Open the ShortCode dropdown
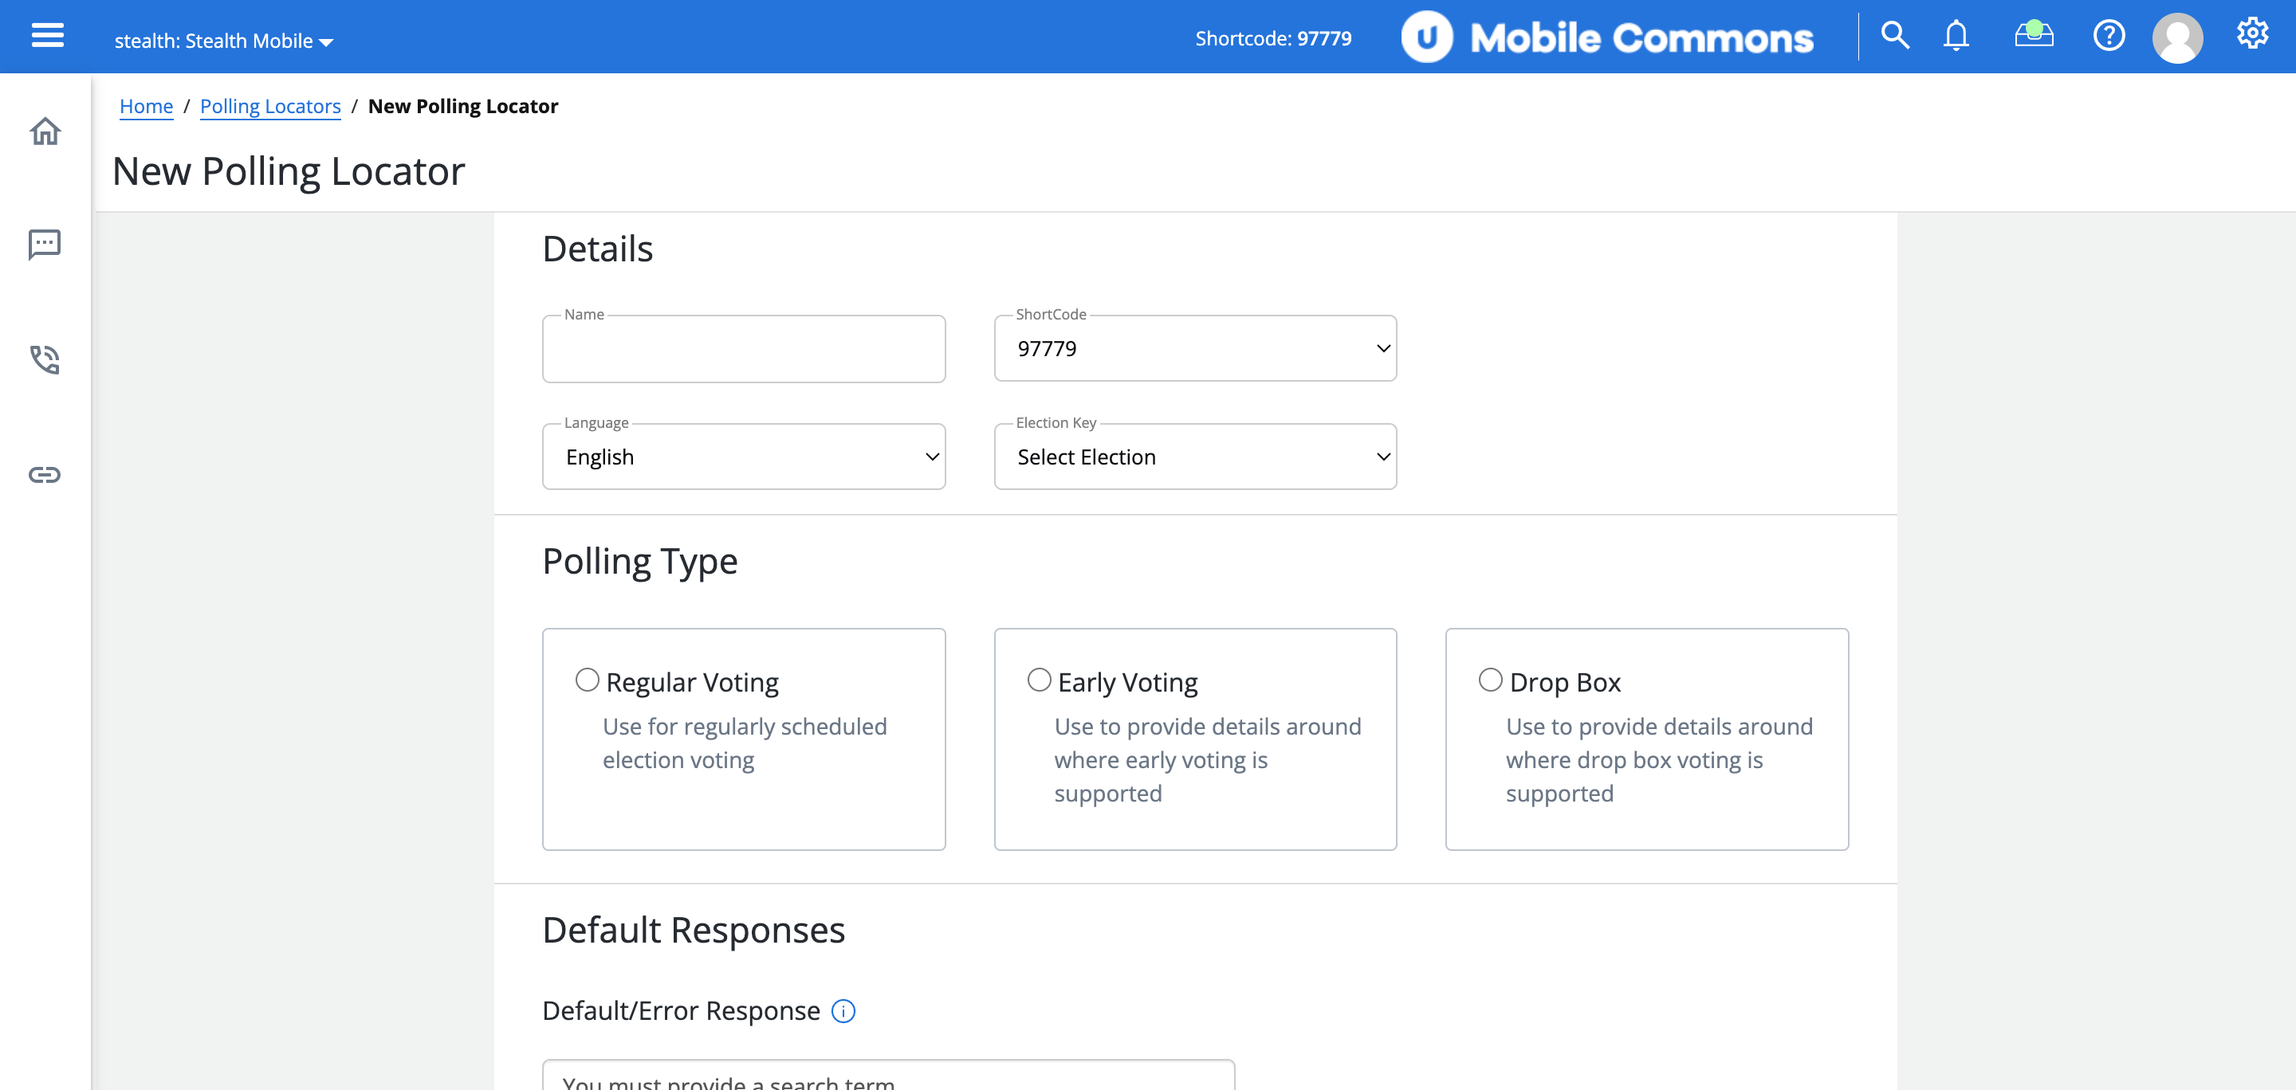This screenshot has height=1090, width=2296. (x=1195, y=348)
